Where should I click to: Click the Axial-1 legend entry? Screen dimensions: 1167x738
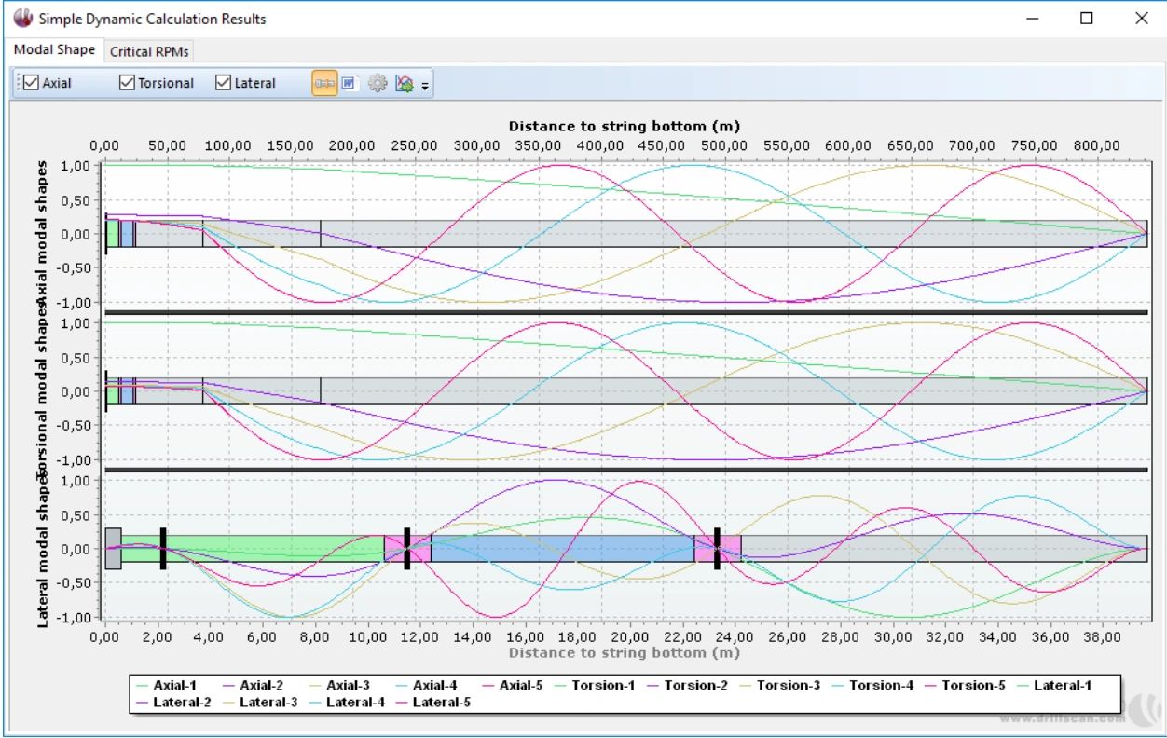(x=165, y=686)
